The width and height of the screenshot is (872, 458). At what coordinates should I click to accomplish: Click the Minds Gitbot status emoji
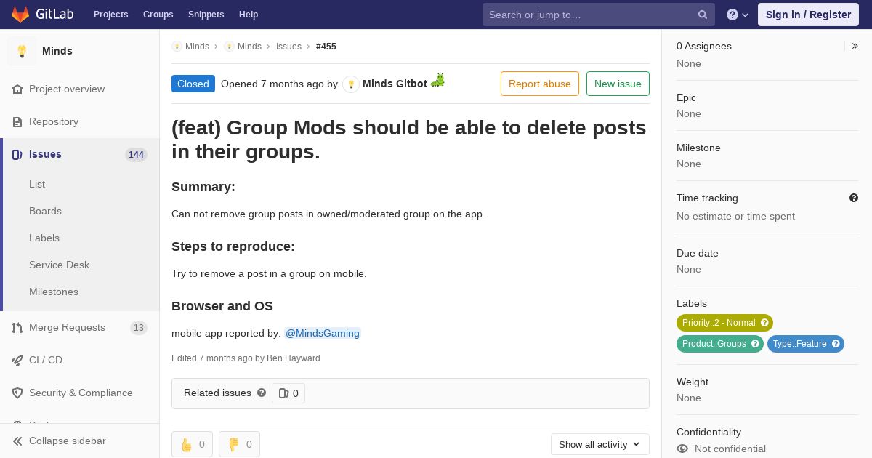click(437, 81)
